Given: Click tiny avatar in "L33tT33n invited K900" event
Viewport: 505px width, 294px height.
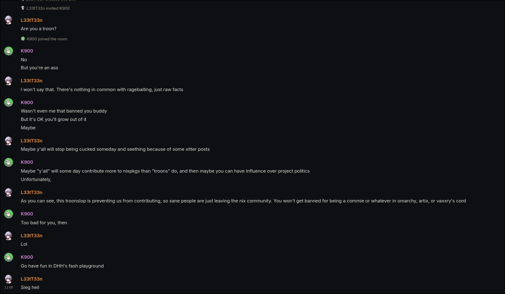Looking at the screenshot, I should (x=23, y=8).
